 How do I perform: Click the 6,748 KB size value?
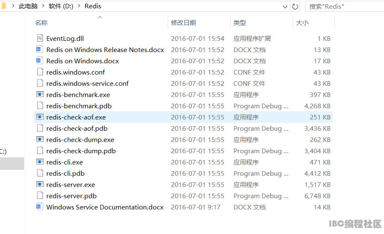pos(317,196)
